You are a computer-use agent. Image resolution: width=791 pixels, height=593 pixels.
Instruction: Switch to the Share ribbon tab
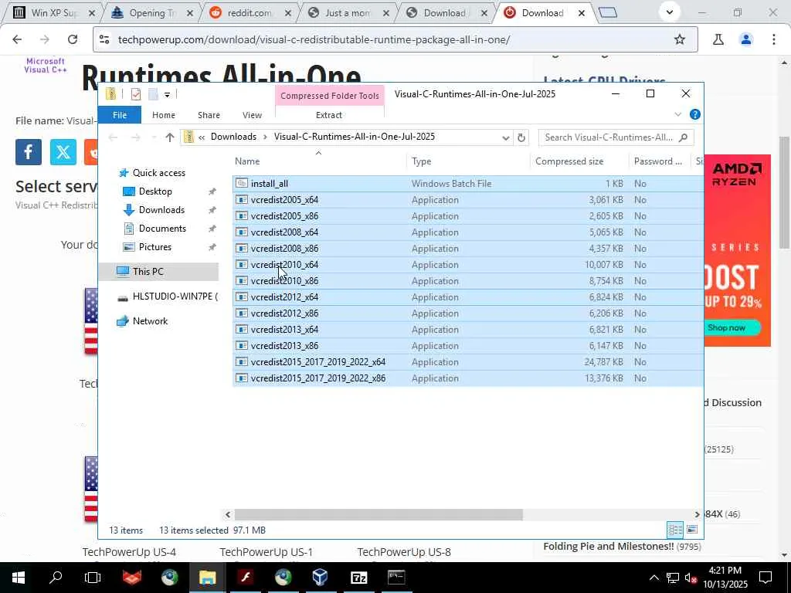pos(209,115)
